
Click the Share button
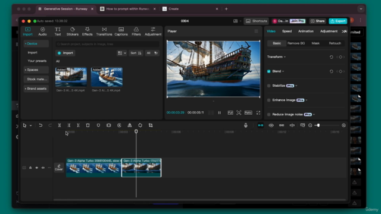pyautogui.click(x=317, y=21)
